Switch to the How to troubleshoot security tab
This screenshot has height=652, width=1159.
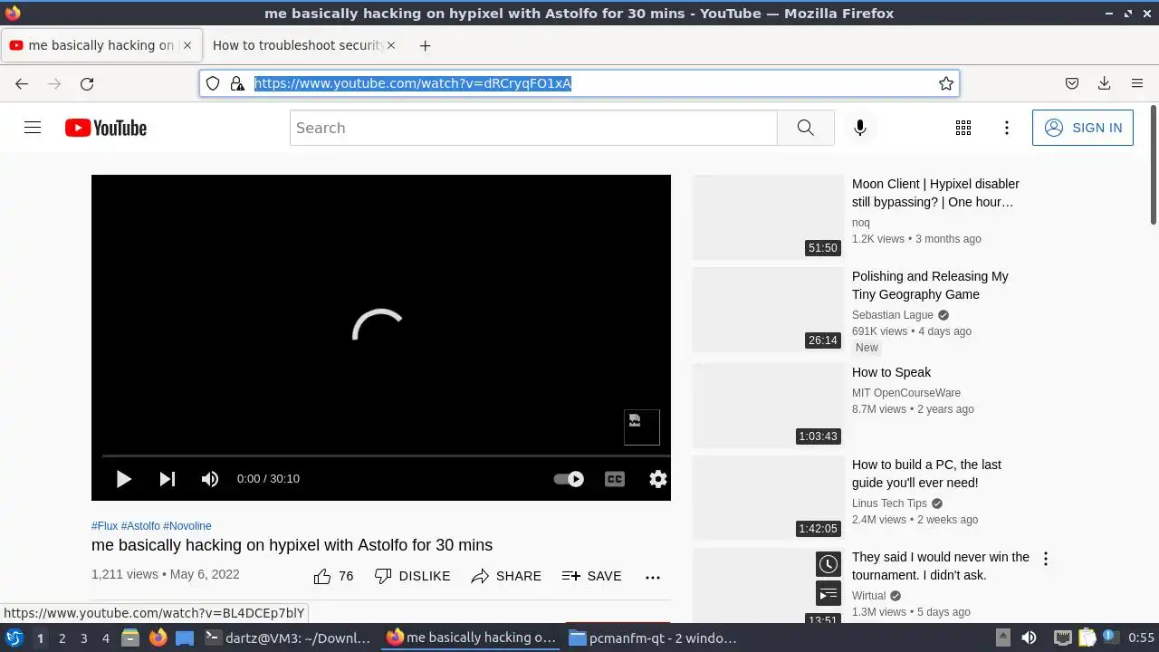(299, 45)
